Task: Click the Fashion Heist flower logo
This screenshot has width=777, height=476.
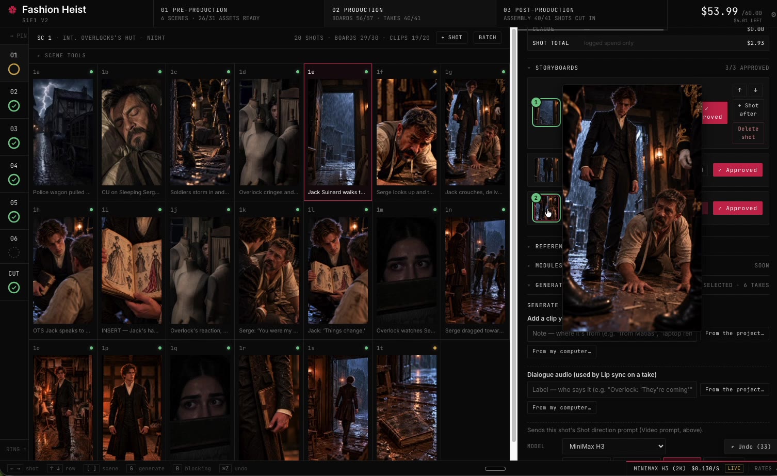Action: coord(12,10)
